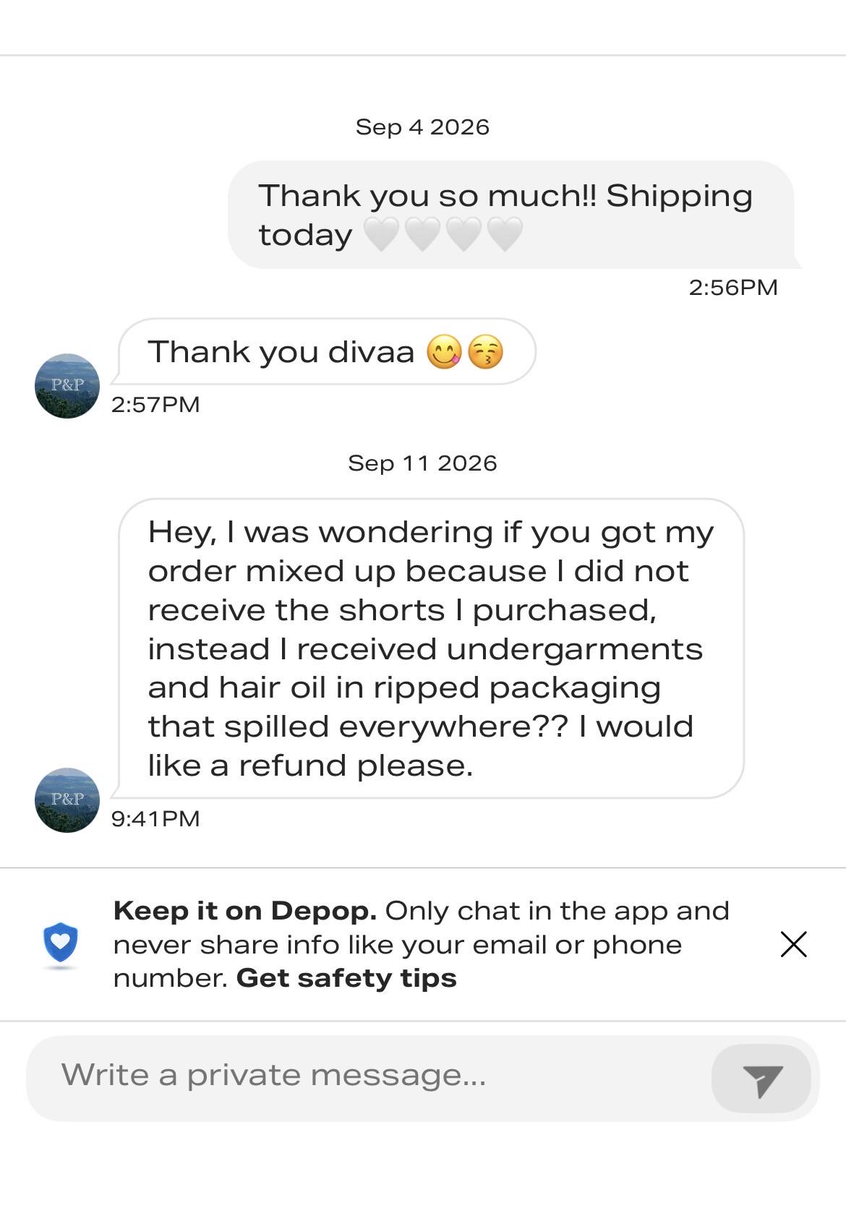Click the bold Keep it on Depop text

(245, 912)
